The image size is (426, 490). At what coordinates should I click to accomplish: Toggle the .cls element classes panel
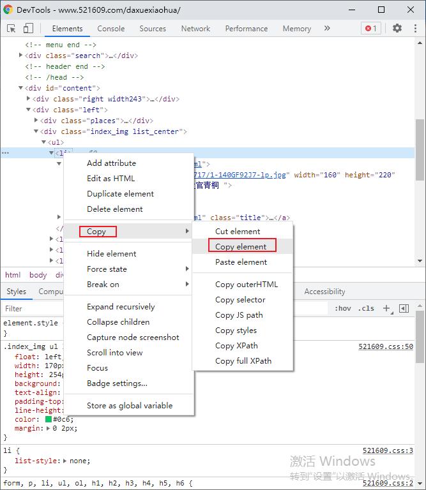[x=366, y=308]
